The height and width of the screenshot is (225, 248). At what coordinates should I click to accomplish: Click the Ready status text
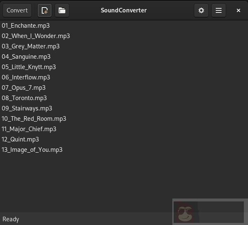tap(11, 219)
